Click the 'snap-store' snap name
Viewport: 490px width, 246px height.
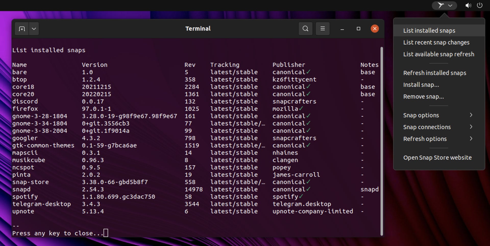point(31,182)
